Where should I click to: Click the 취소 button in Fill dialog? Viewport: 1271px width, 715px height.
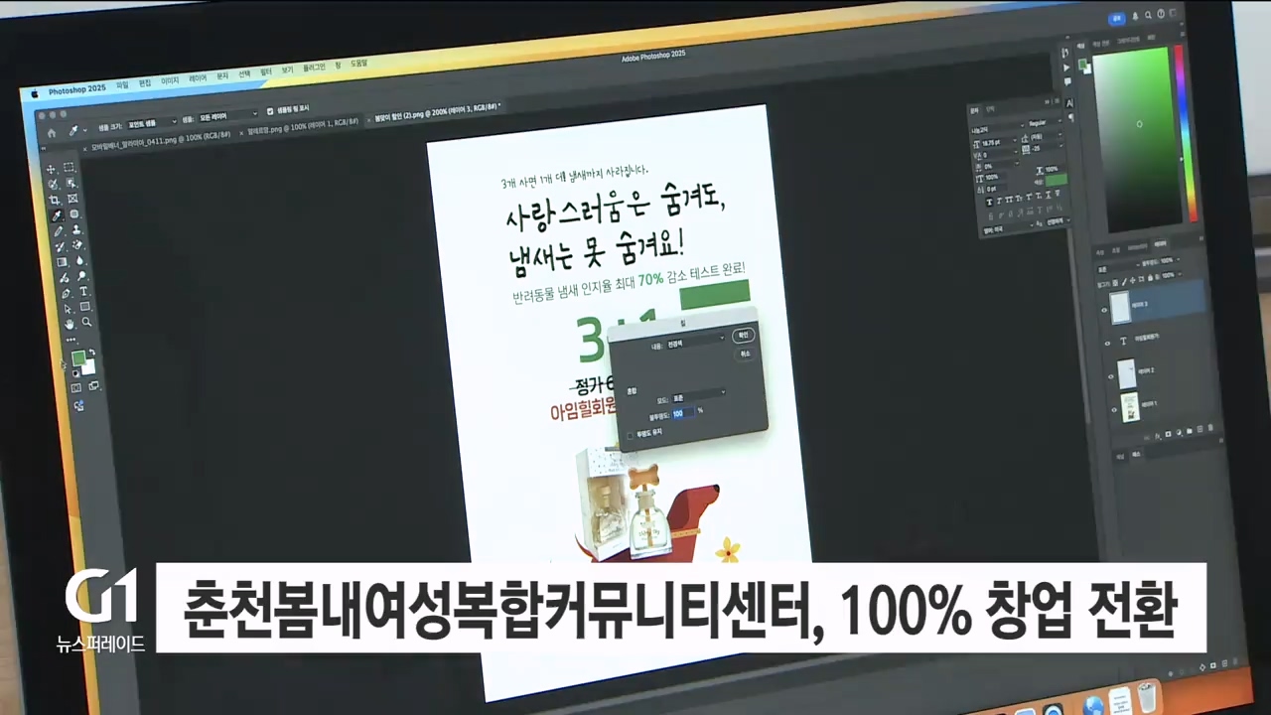pyautogui.click(x=745, y=354)
